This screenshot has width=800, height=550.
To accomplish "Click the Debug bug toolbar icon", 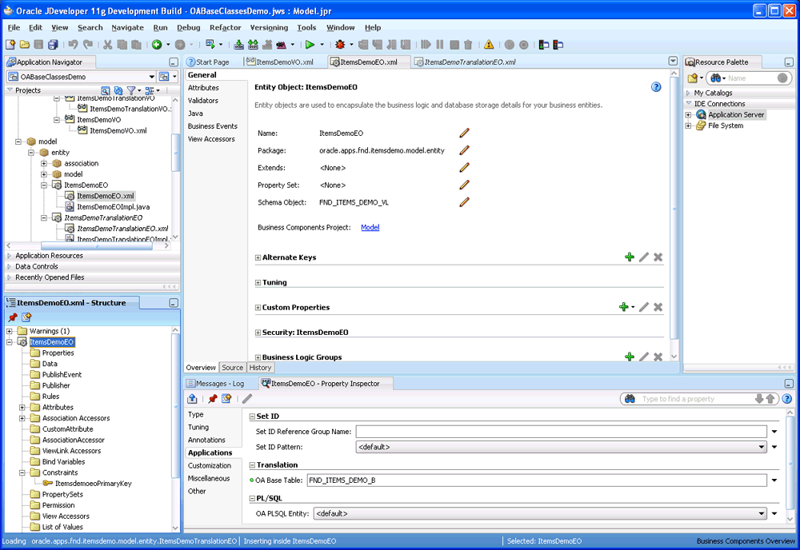I will 340,45.
